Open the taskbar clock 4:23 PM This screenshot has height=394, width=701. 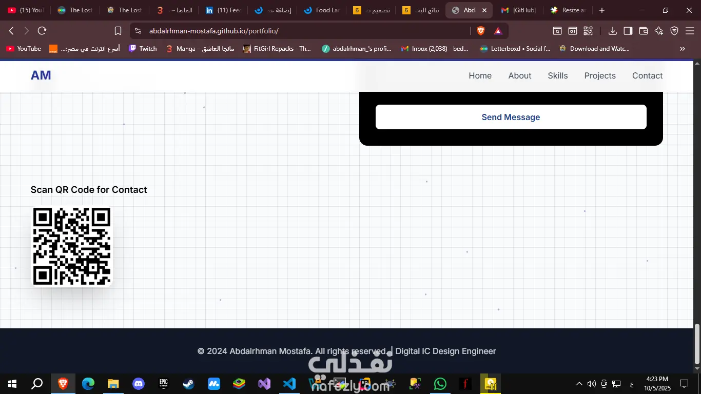click(657, 384)
